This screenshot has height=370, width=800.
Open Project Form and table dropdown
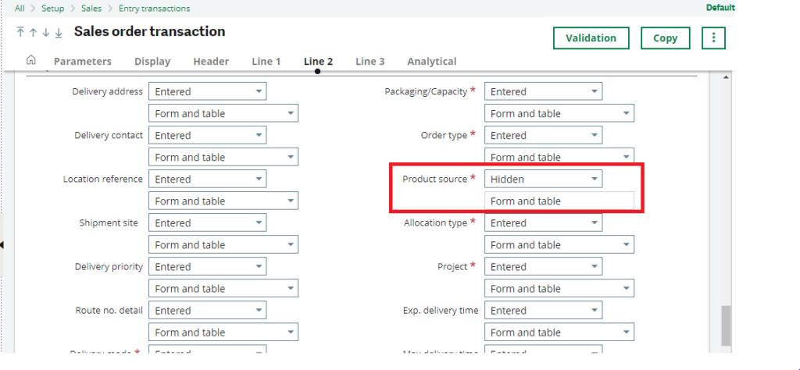pyautogui.click(x=559, y=289)
